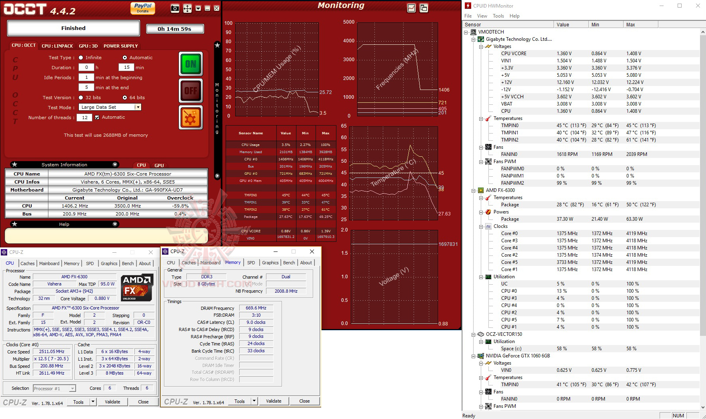
Task: Click the AMD FX-6300 processor icon
Action: pyautogui.click(x=481, y=190)
